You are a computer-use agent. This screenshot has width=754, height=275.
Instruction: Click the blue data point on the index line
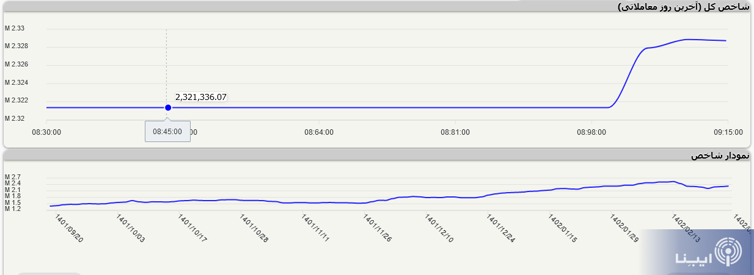tap(168, 108)
